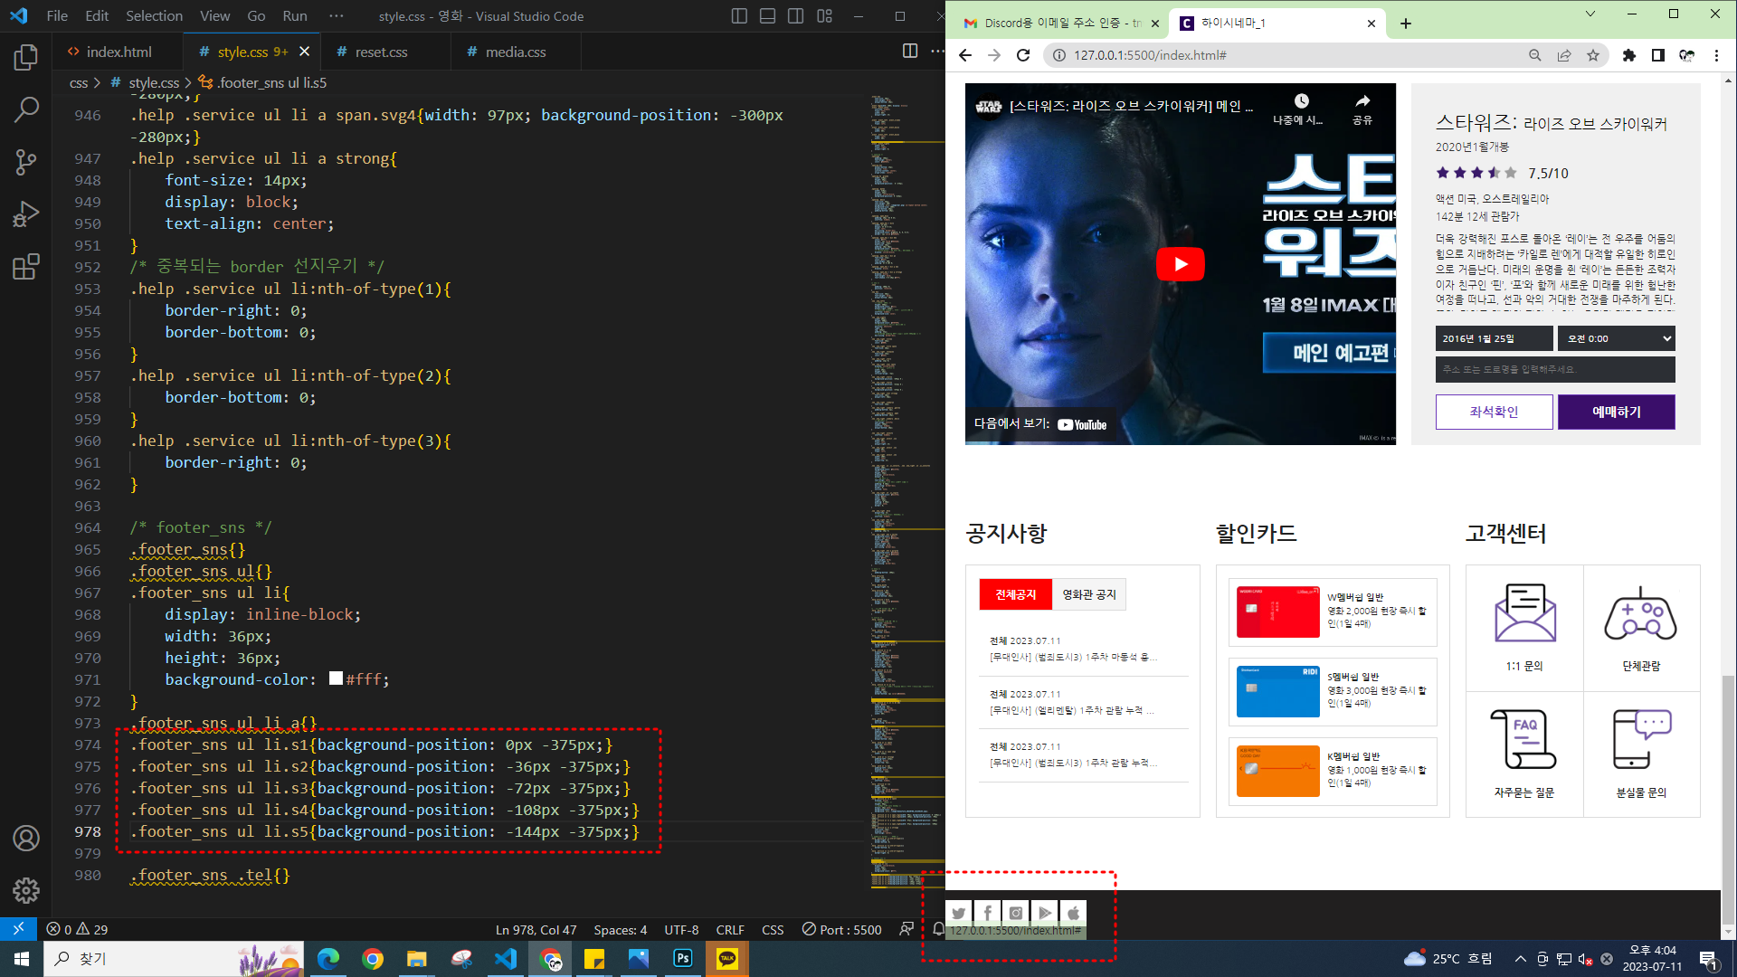Play the Star Wars YouTube video
The image size is (1737, 977).
click(1180, 264)
